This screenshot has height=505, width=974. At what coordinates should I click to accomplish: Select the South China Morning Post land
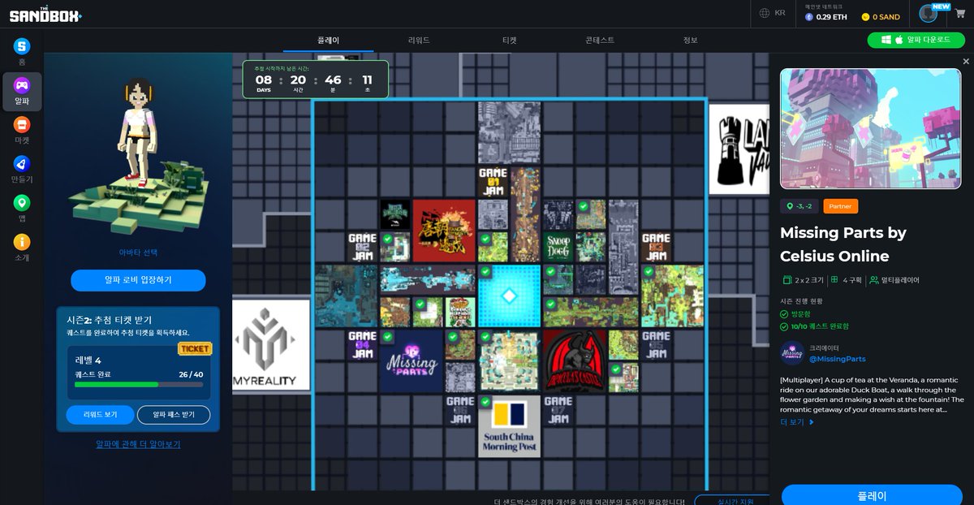tap(509, 426)
